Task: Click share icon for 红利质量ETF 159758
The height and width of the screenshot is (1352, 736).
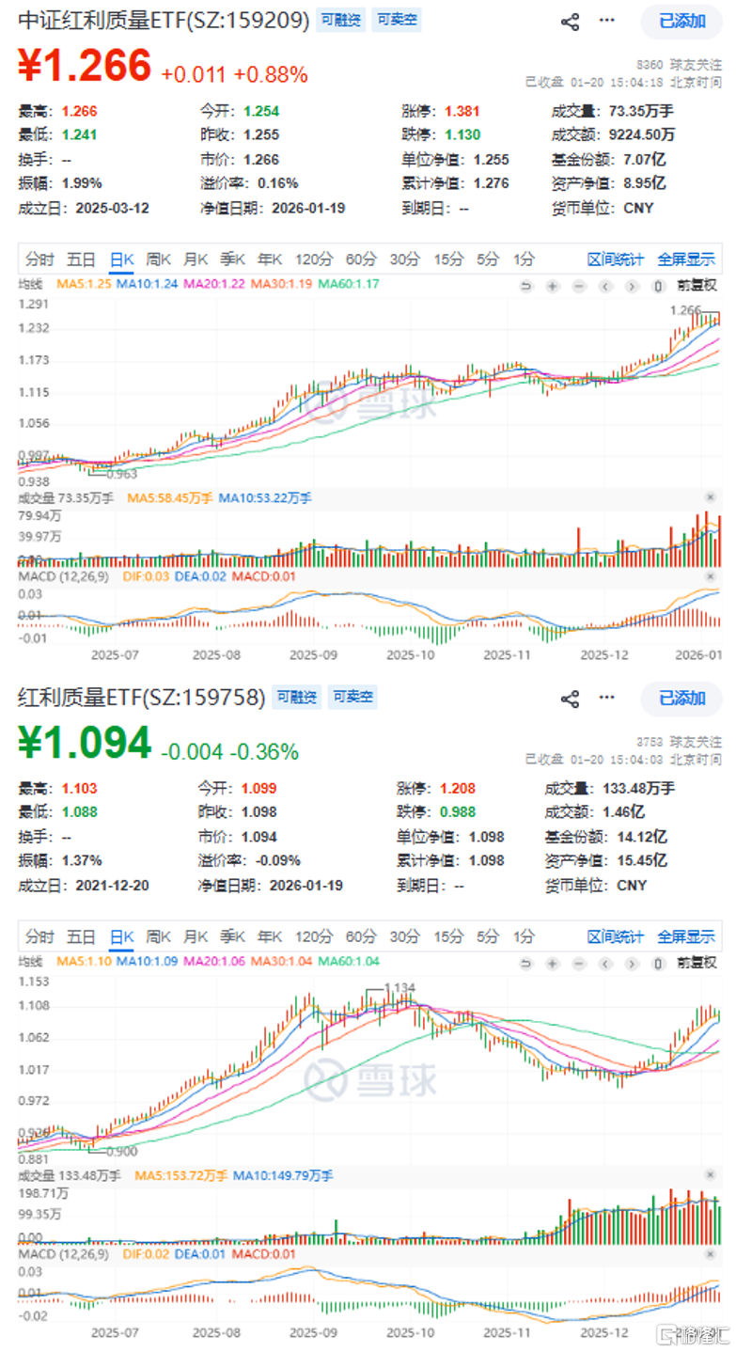Action: point(570,699)
